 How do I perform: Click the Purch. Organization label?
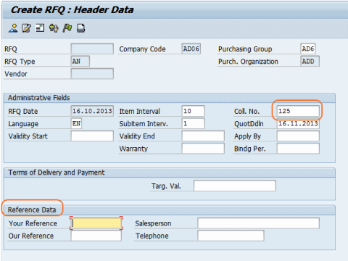tap(248, 62)
